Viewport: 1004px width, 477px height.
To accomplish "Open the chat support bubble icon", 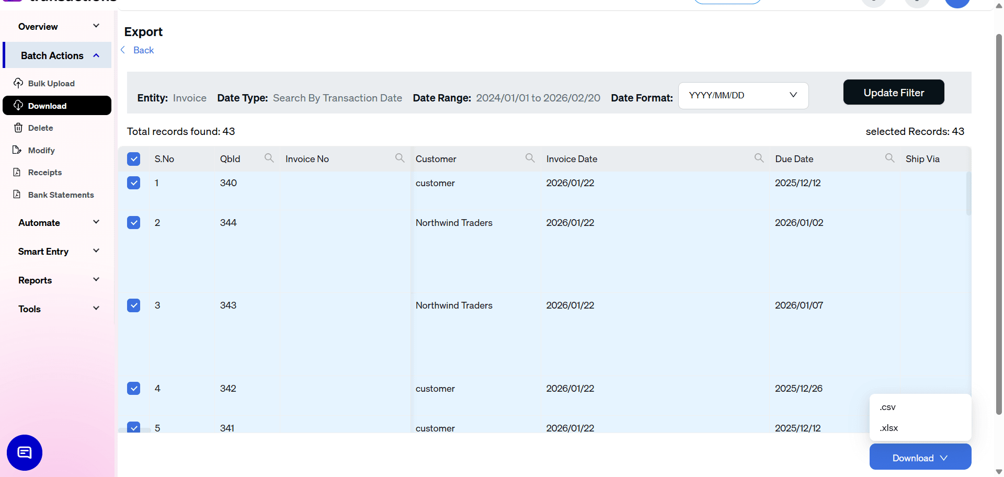I will click(x=24, y=452).
